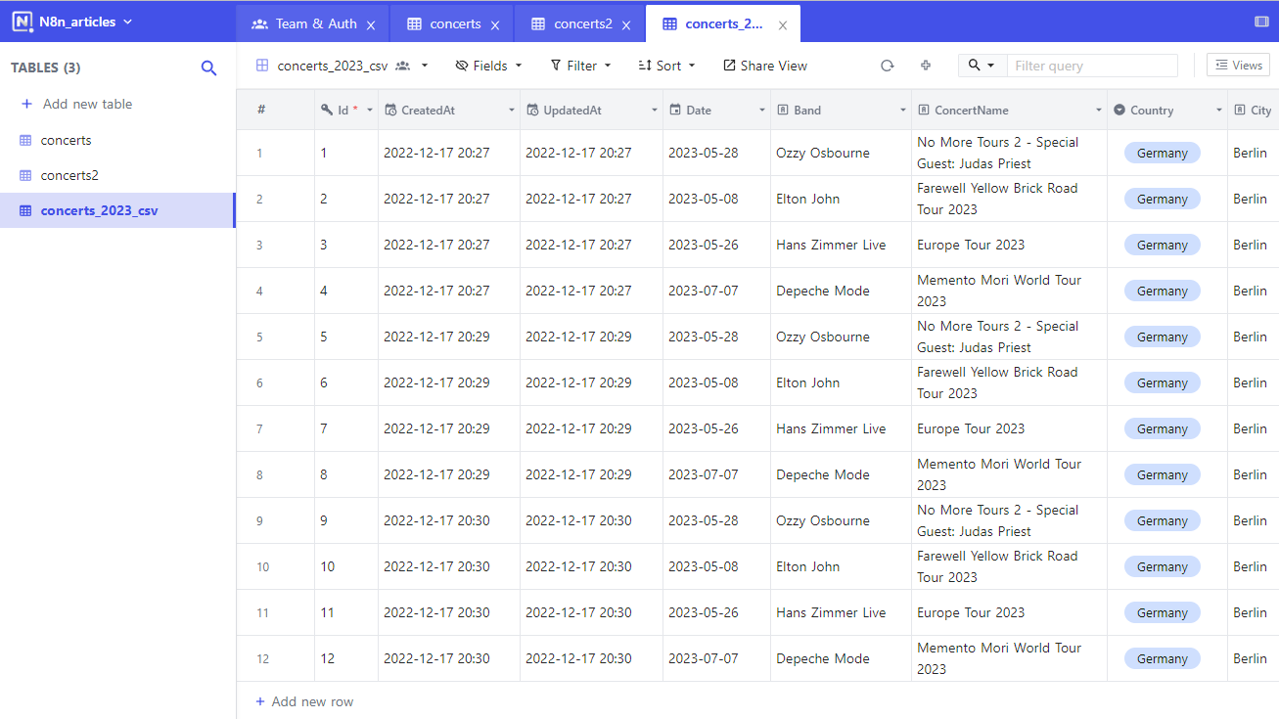The height and width of the screenshot is (719, 1279).
Task: Open the Views panel
Action: point(1237,65)
